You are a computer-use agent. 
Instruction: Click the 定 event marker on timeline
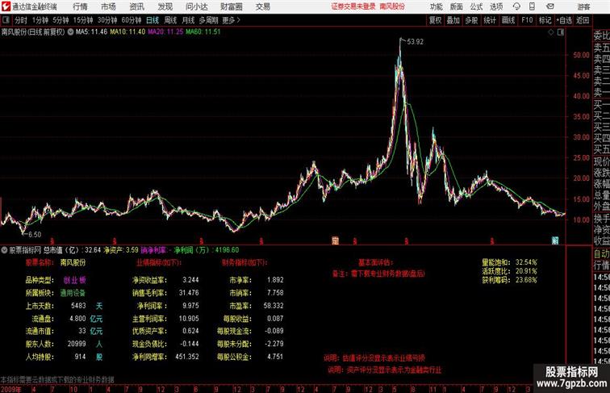pyautogui.click(x=335, y=240)
